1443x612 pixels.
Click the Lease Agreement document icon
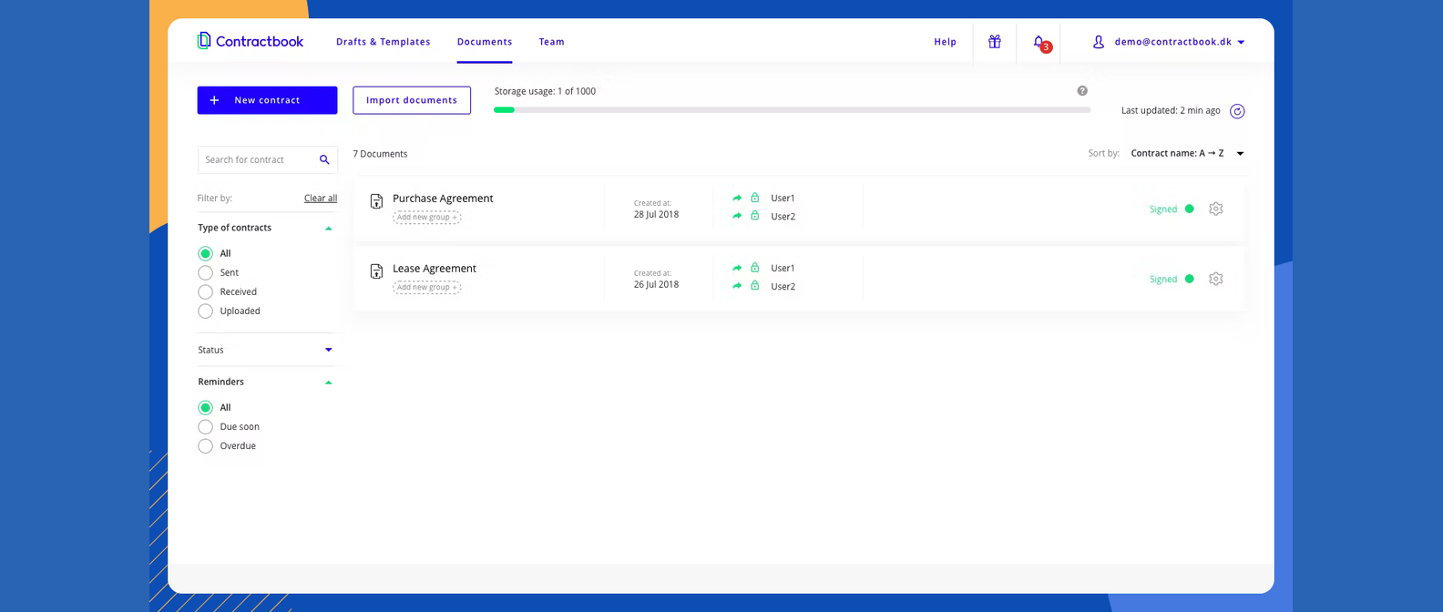pos(376,271)
